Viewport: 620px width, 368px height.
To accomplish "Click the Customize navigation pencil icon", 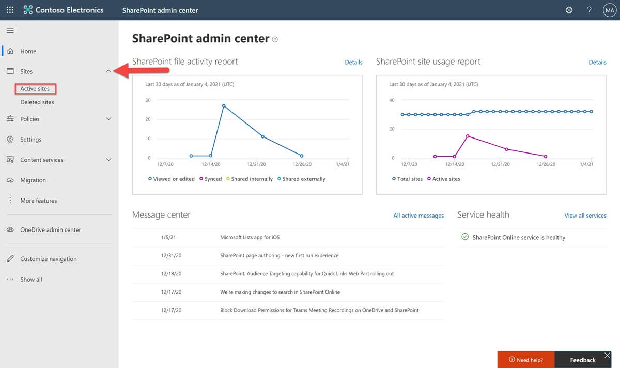I will [10, 259].
